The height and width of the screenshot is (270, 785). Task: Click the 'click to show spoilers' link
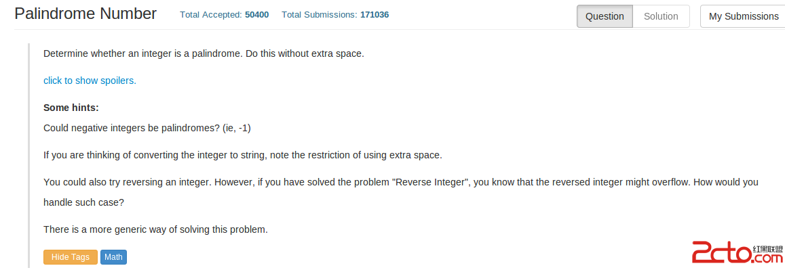[x=90, y=81]
